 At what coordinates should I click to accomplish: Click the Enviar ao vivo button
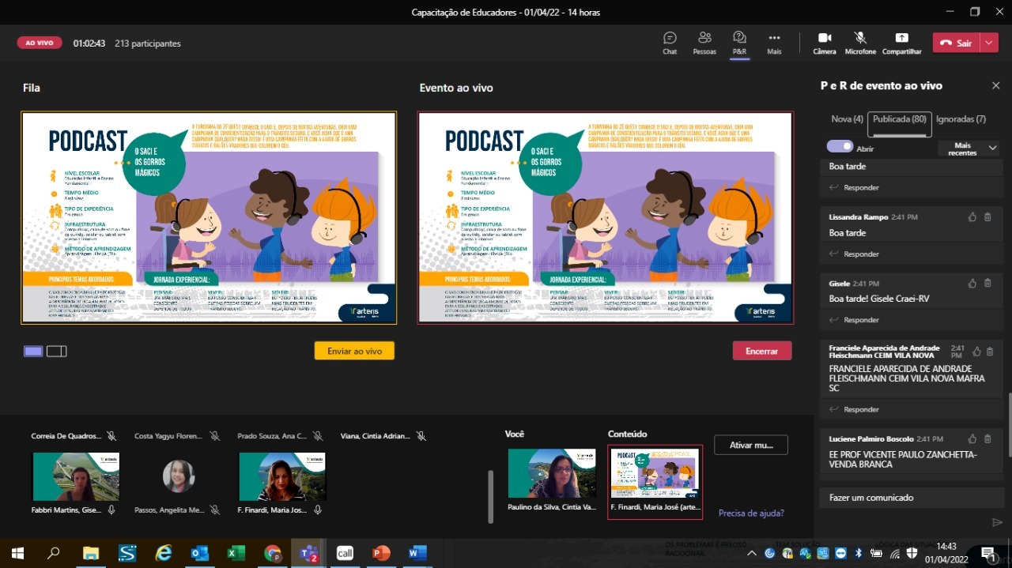point(354,351)
